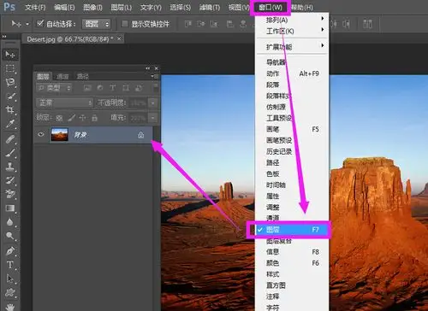Expand the 排列(A) submenu
The height and width of the screenshot is (311, 428).
(292, 20)
